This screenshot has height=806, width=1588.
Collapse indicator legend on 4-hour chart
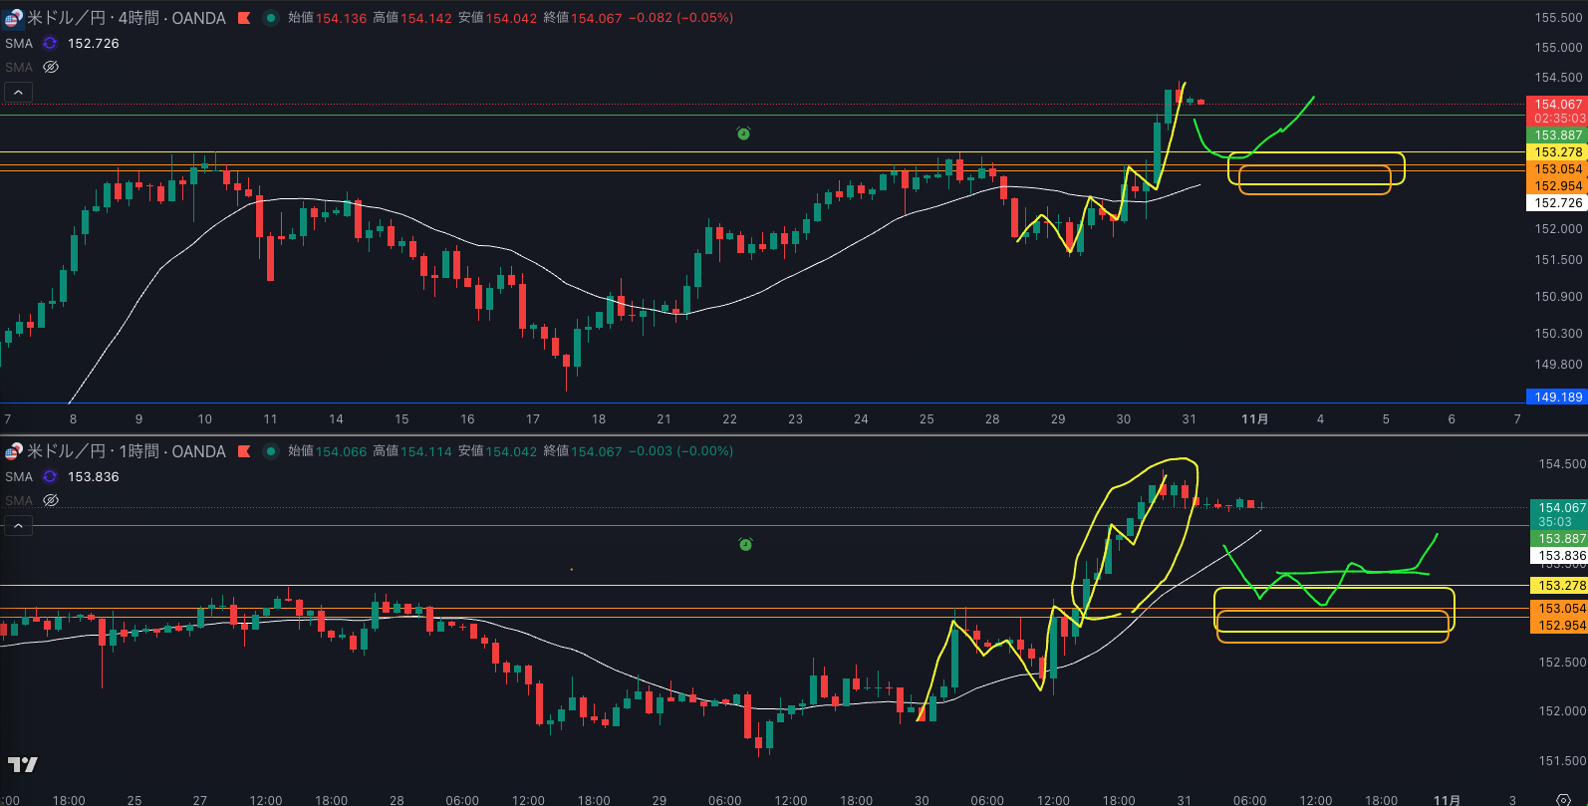click(x=18, y=93)
